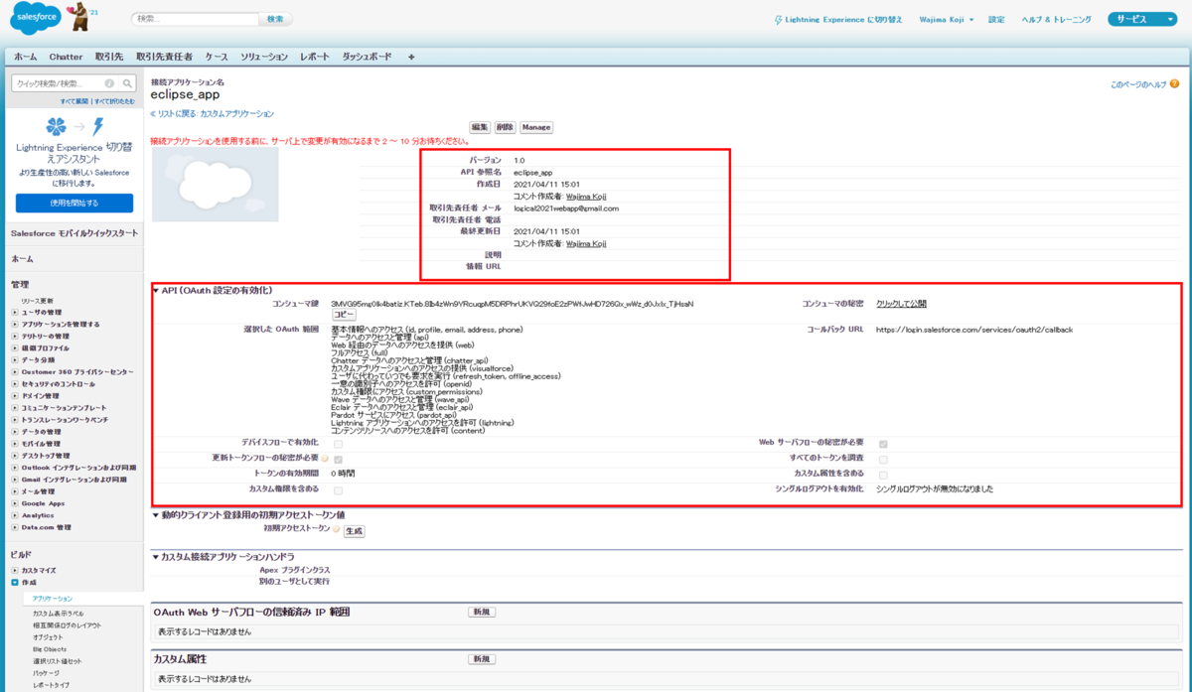The height and width of the screenshot is (692, 1192).
Task: Click the クリックして公開 consumer secret link
Action: click(901, 304)
